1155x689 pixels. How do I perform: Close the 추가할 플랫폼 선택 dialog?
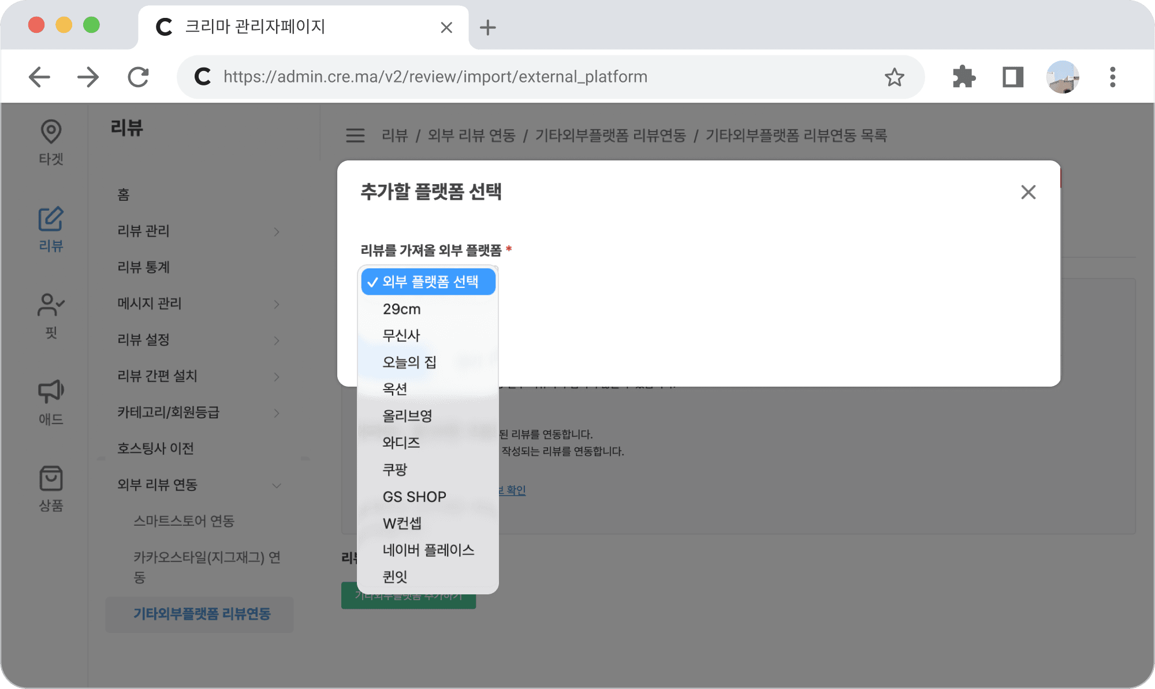tap(1028, 192)
